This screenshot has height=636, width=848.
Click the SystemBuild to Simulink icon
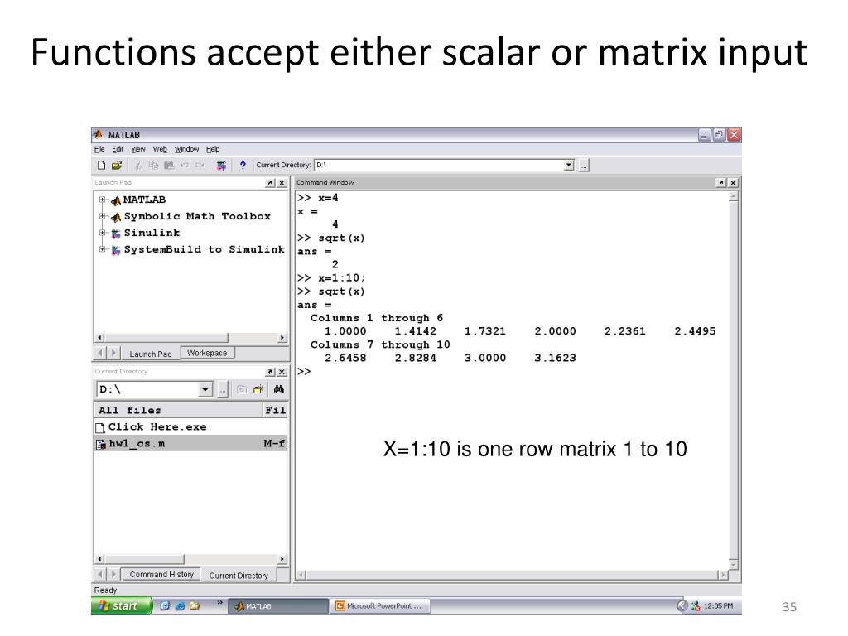(x=116, y=250)
